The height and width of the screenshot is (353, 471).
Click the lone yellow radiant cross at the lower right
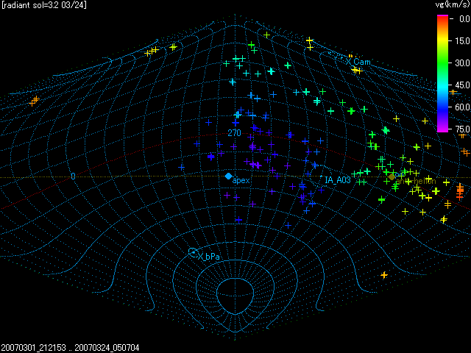point(384,275)
